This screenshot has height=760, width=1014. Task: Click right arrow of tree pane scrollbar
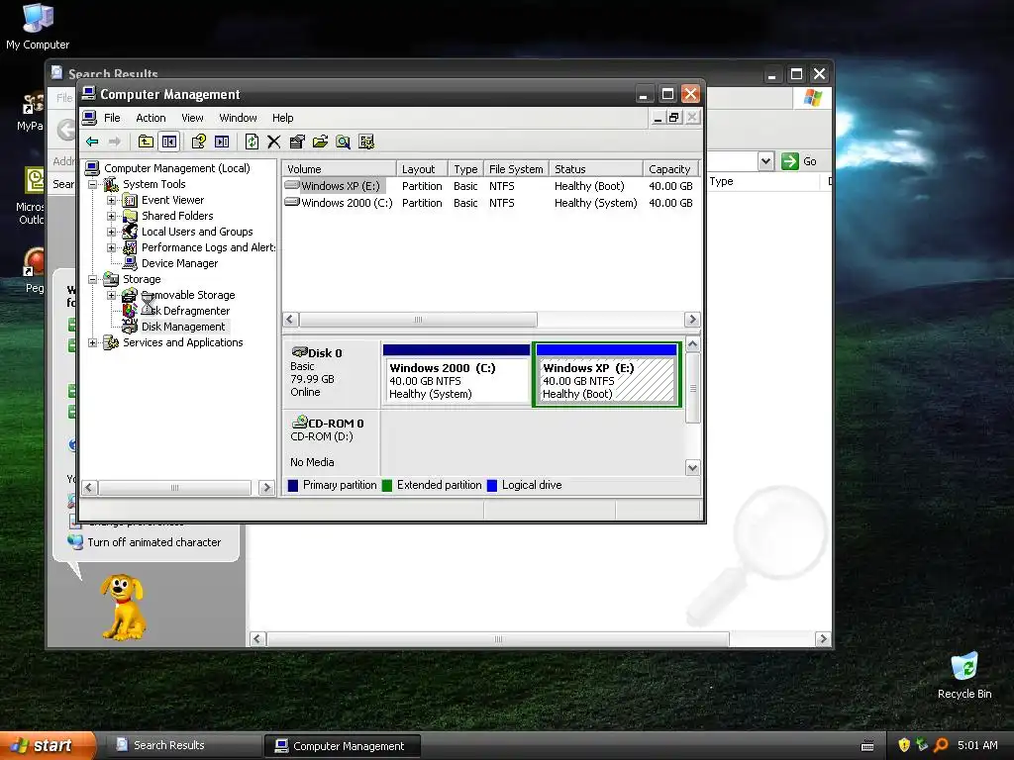(266, 488)
